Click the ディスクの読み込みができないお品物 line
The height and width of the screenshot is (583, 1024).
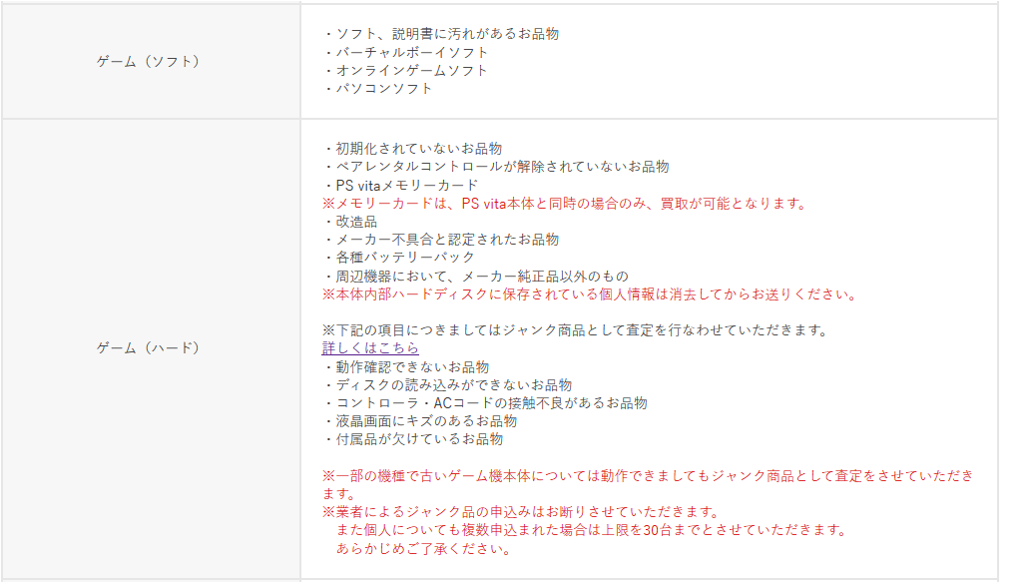(x=448, y=385)
